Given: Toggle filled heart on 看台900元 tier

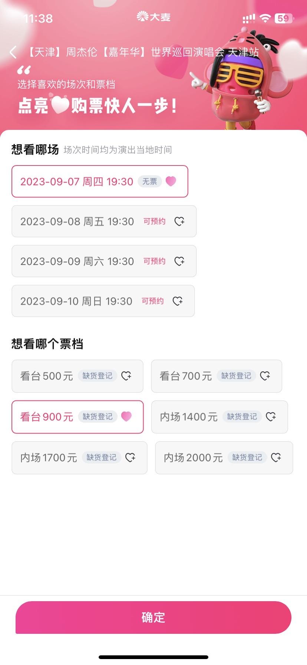Looking at the screenshot, I should pyautogui.click(x=126, y=416).
